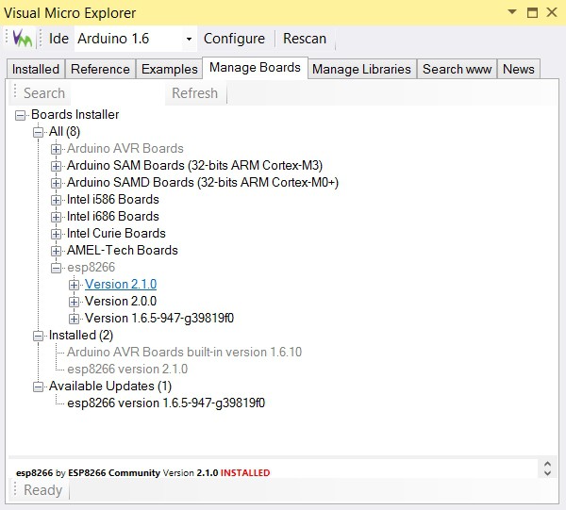This screenshot has height=510, width=566.
Task: Expand Intel Curie Boards node
Action: (56, 234)
